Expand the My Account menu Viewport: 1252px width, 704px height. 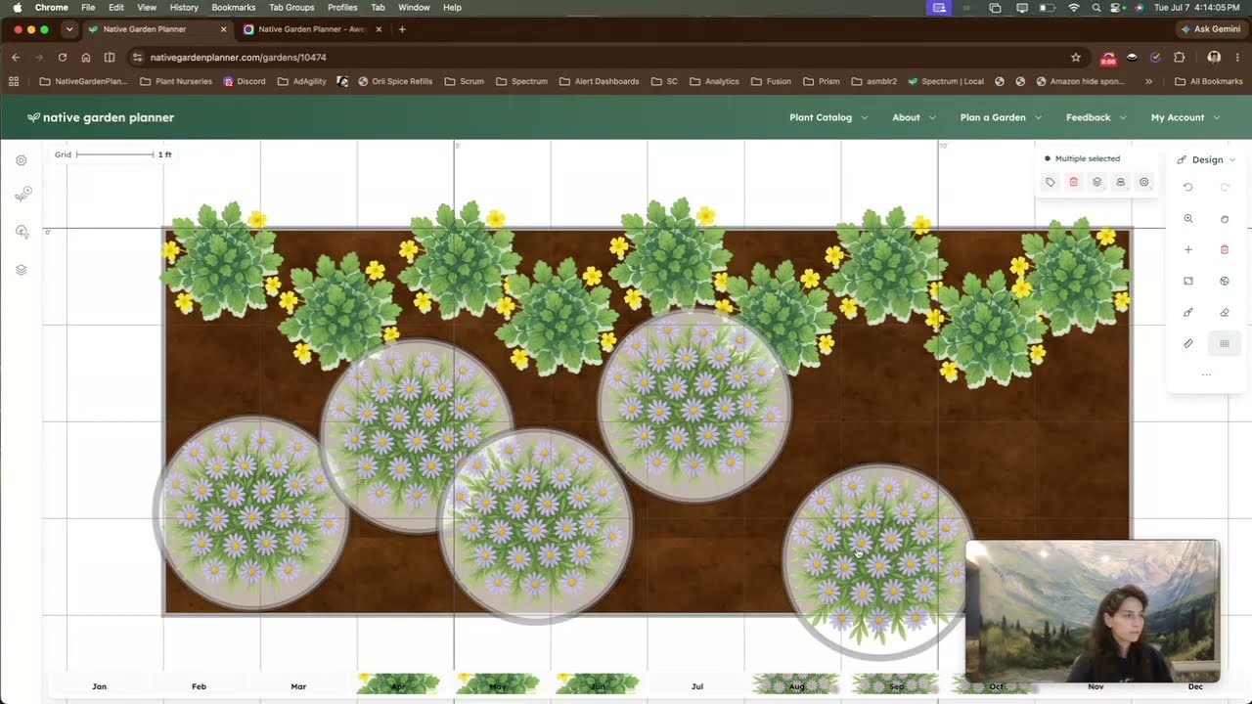click(x=1185, y=117)
